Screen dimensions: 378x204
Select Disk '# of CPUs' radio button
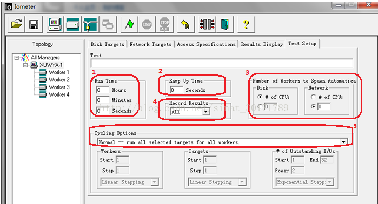pos(260,97)
